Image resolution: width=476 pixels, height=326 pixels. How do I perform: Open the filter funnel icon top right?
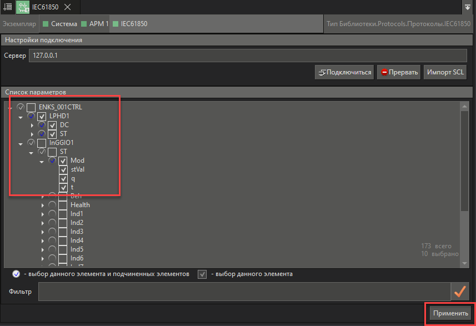(x=468, y=8)
